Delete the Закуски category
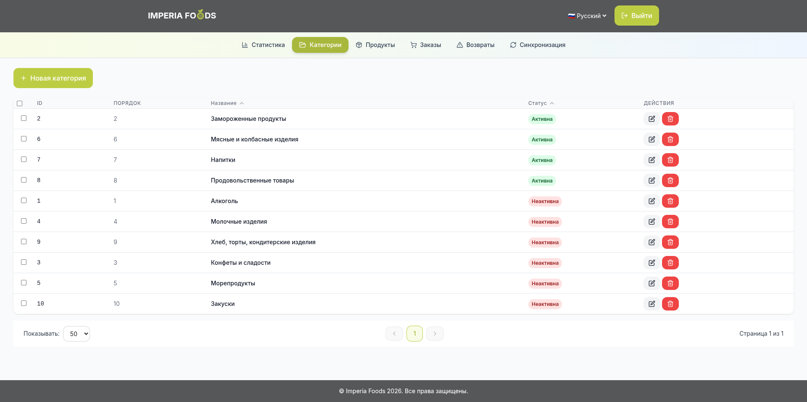The width and height of the screenshot is (807, 402). 670,304
